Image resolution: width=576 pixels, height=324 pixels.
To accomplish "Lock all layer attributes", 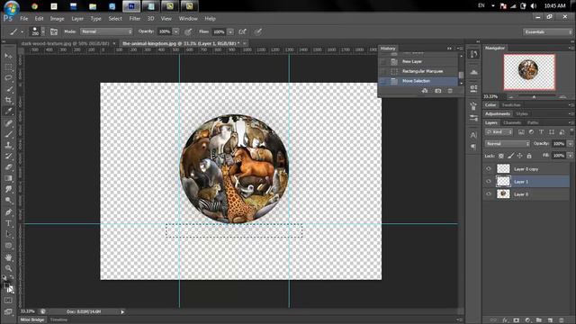I will click(529, 156).
